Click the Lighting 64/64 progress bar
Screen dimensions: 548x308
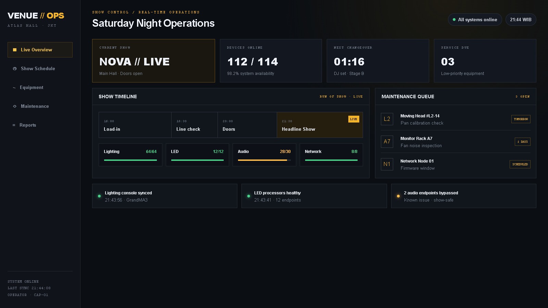click(x=130, y=160)
